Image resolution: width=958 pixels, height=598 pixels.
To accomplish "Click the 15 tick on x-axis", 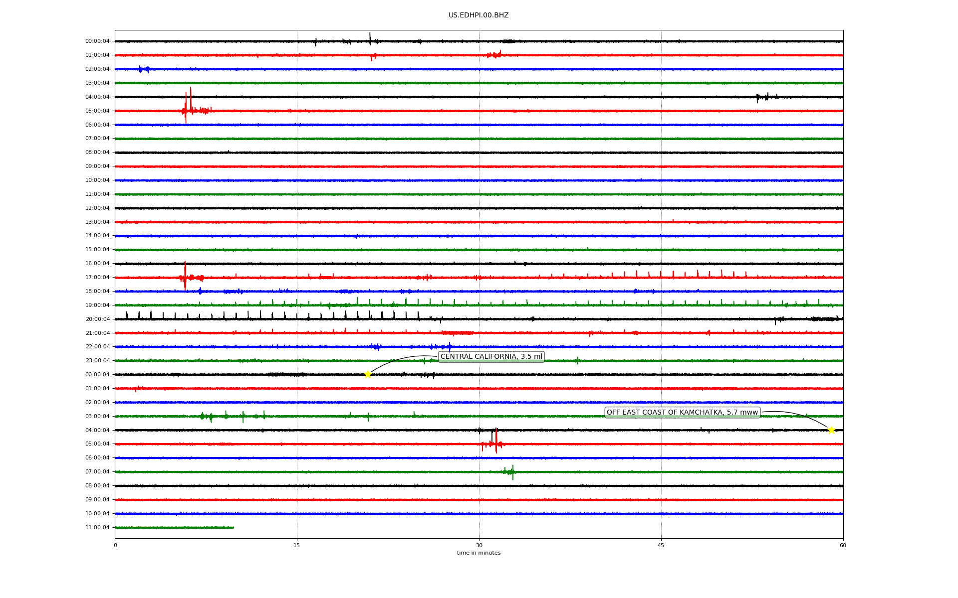I will pyautogui.click(x=297, y=545).
